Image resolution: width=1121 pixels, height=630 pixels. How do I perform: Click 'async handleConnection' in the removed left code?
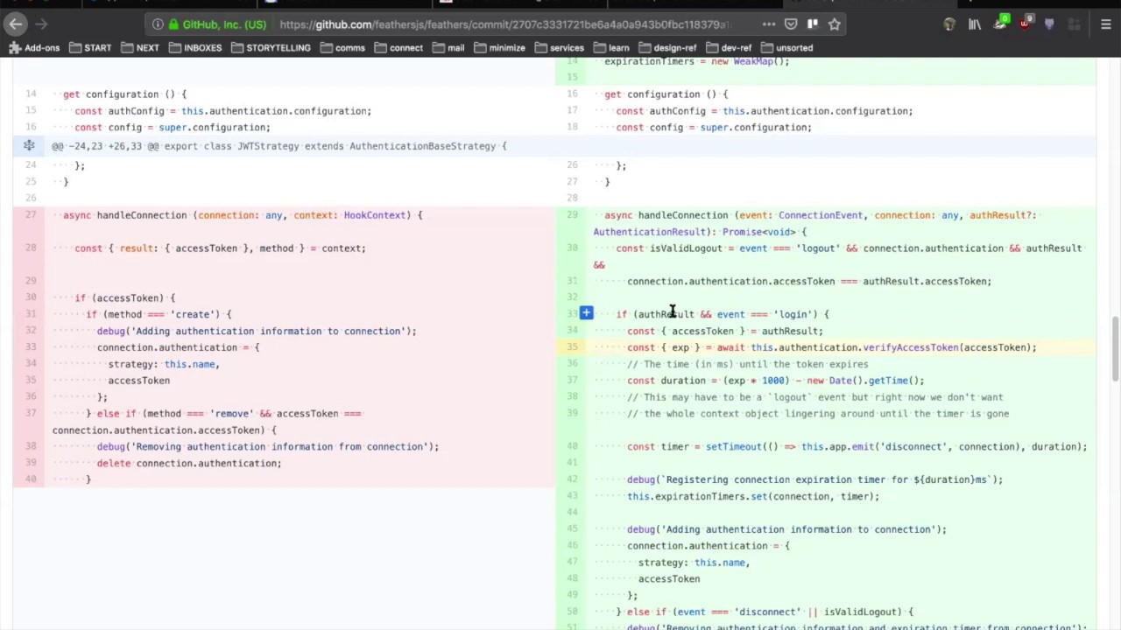coord(124,215)
